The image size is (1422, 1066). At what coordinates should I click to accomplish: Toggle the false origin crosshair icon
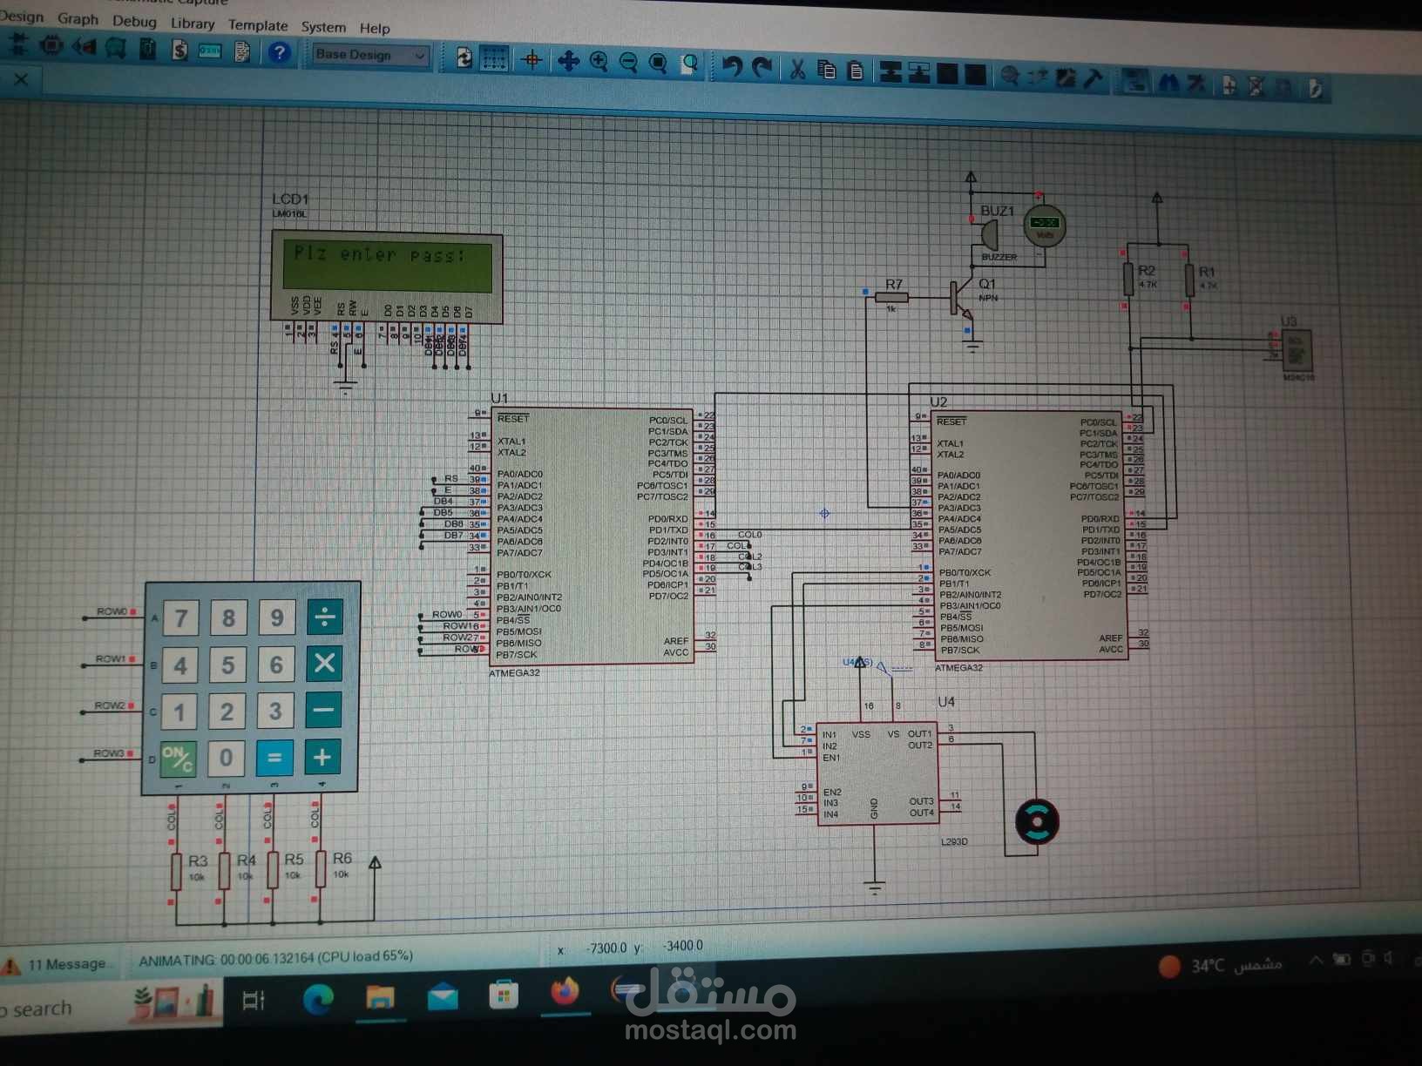click(x=532, y=59)
